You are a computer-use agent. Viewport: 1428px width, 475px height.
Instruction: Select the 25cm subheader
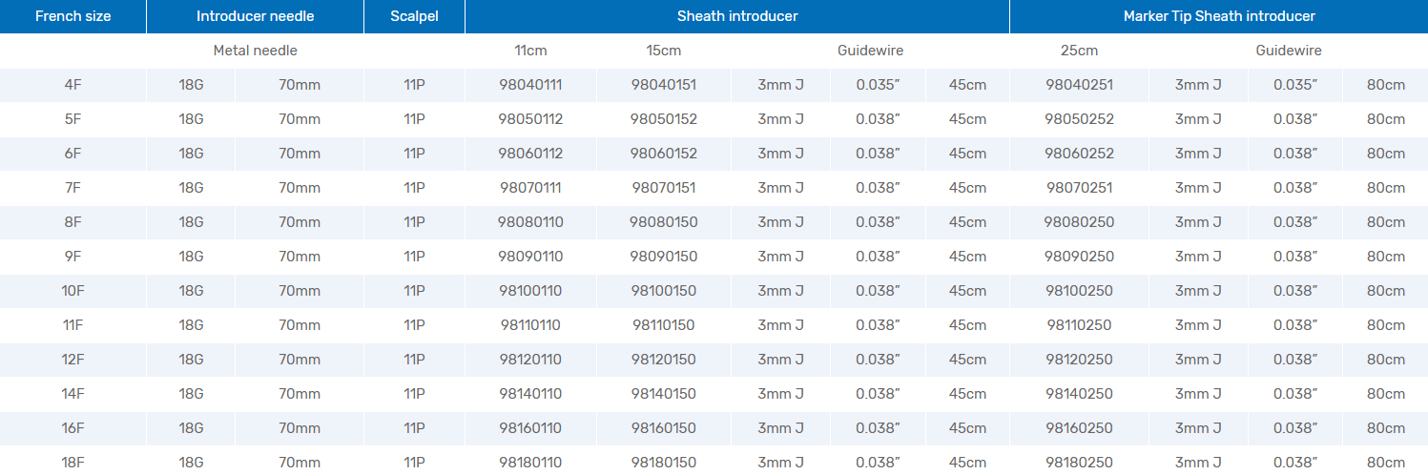click(1079, 51)
